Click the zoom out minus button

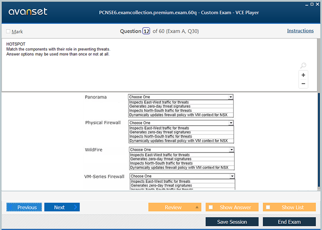303,84
